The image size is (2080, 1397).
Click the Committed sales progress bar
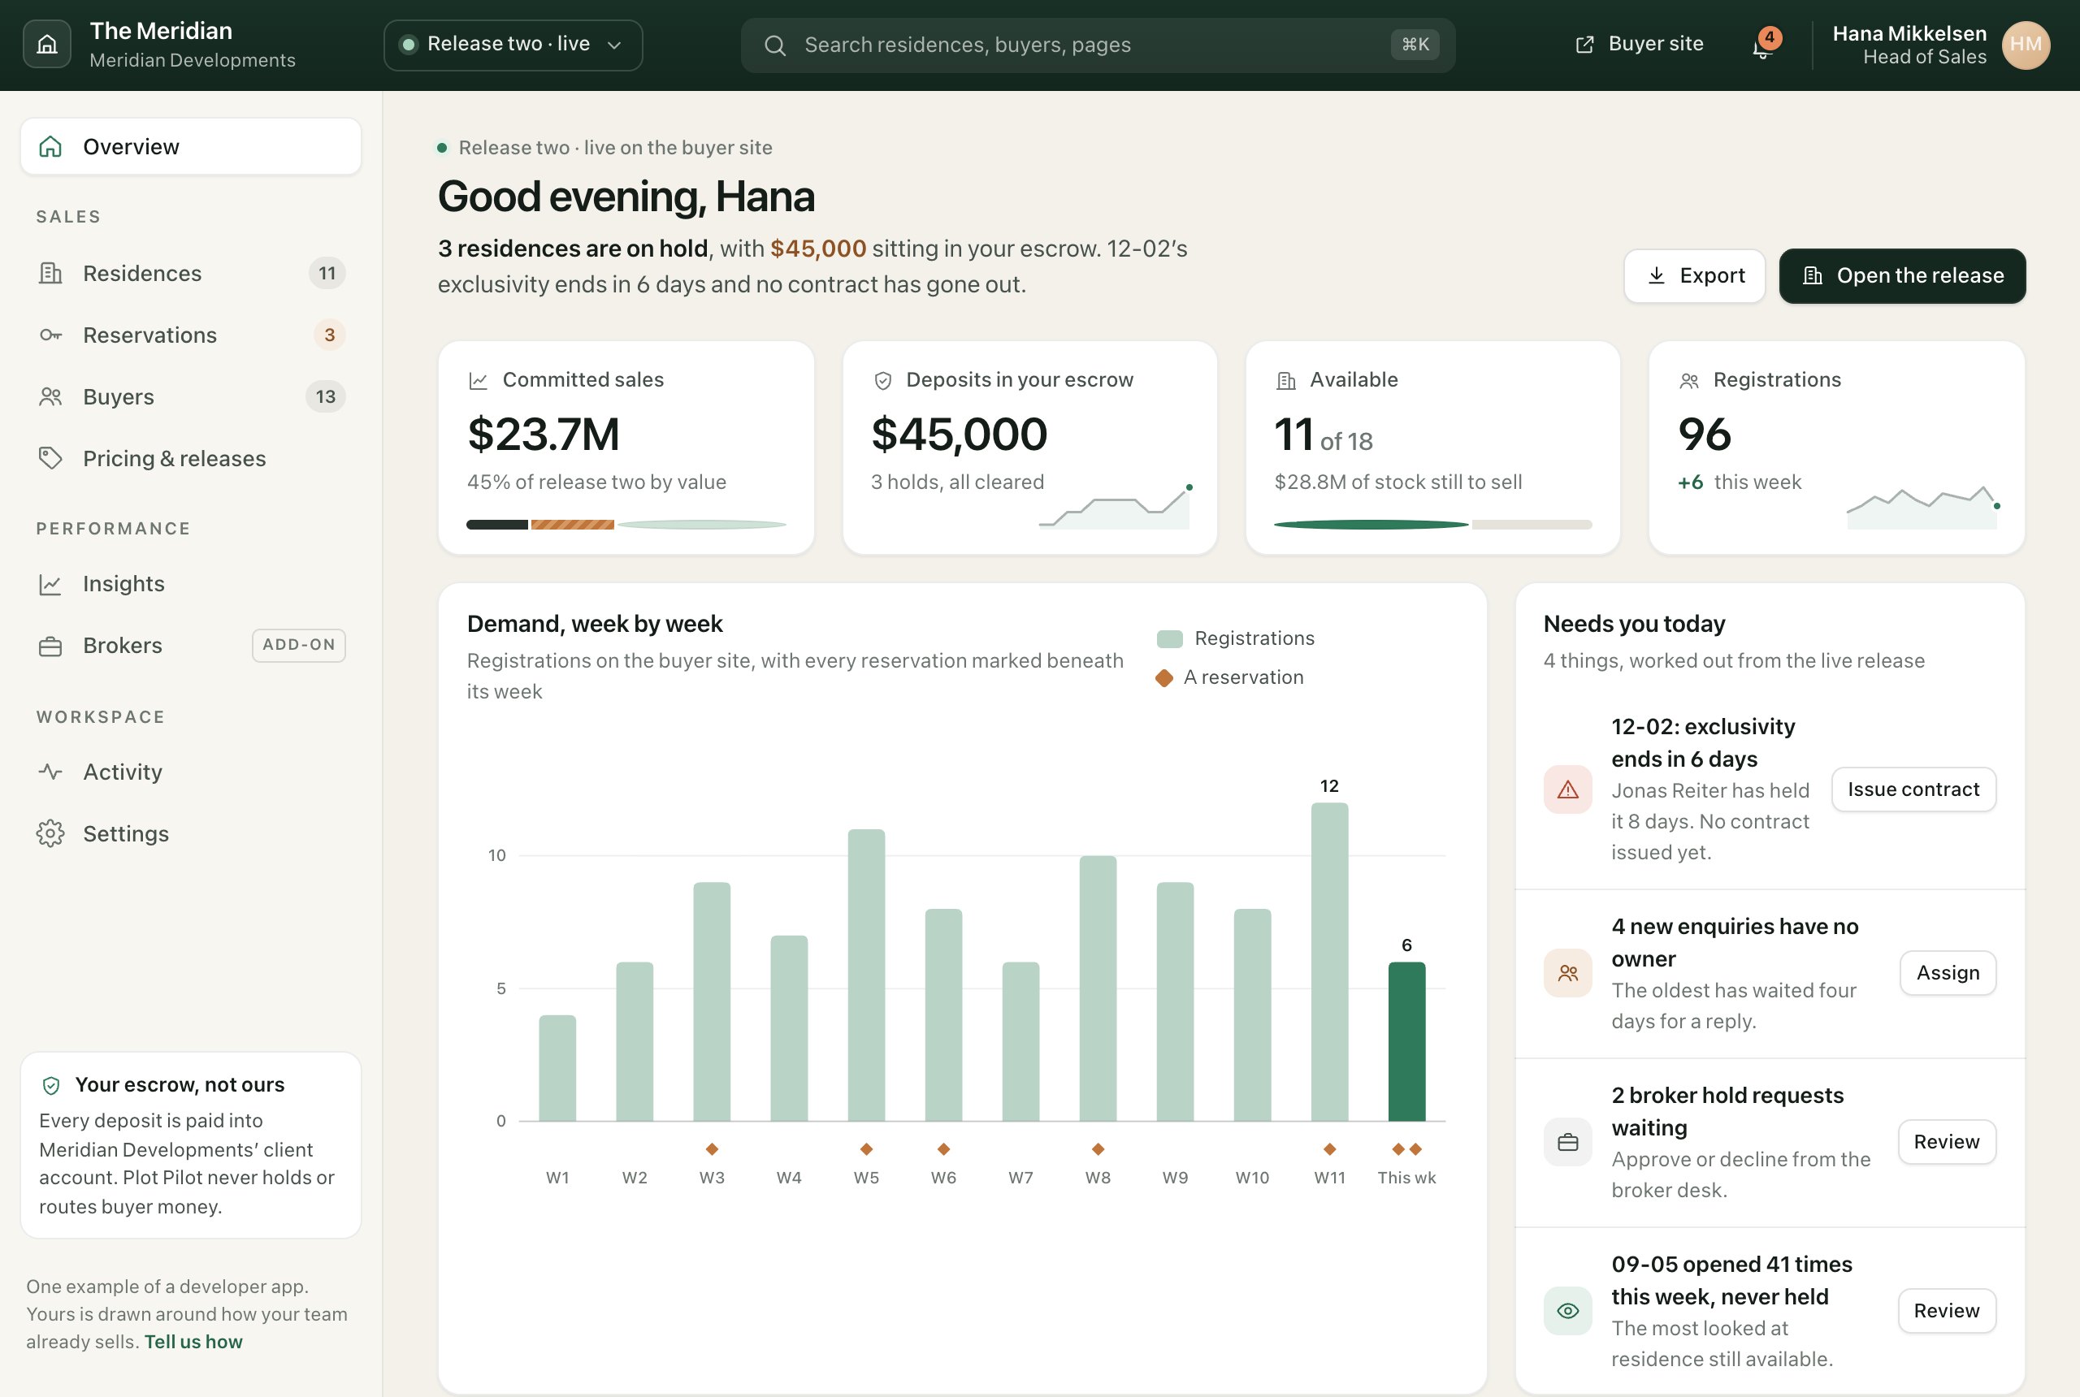pos(626,525)
